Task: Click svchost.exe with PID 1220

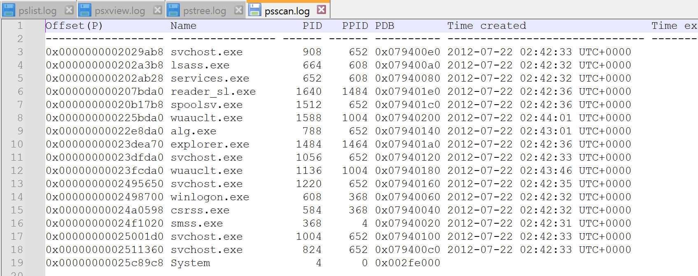Action: click(x=207, y=184)
